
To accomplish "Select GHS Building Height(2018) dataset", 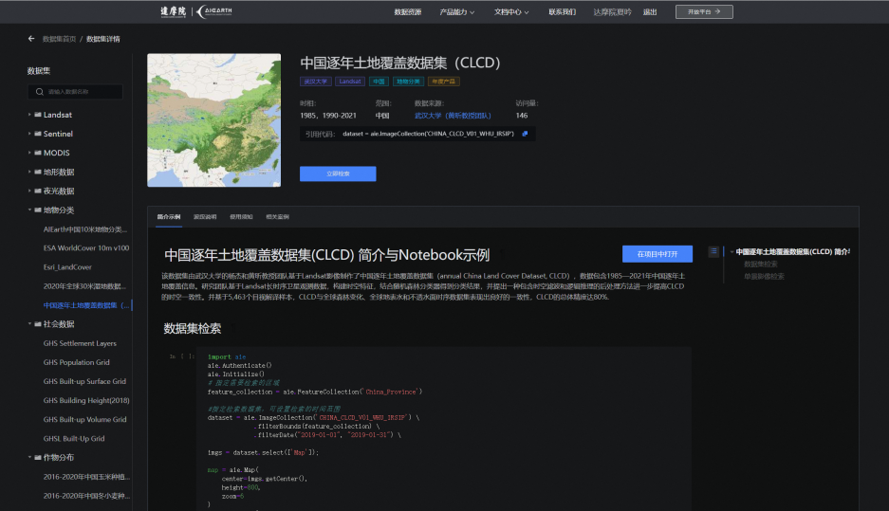I will tap(86, 400).
